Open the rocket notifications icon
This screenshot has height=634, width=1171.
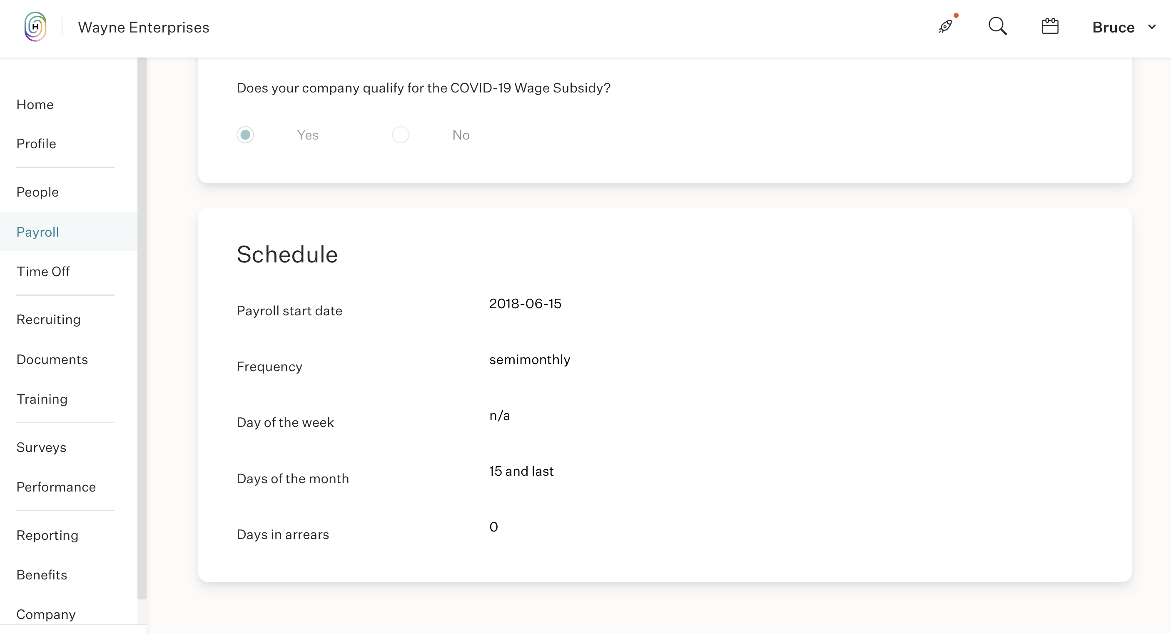click(x=946, y=26)
